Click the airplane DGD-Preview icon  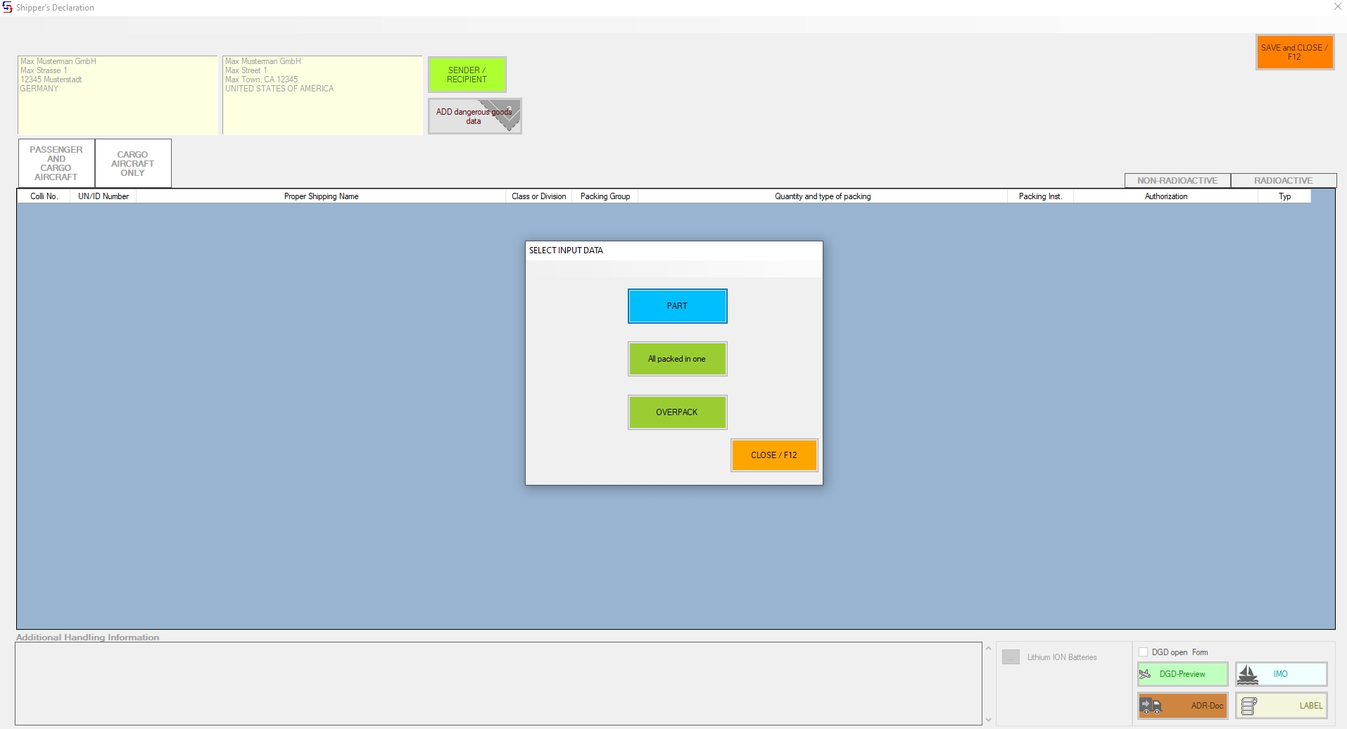click(1146, 674)
